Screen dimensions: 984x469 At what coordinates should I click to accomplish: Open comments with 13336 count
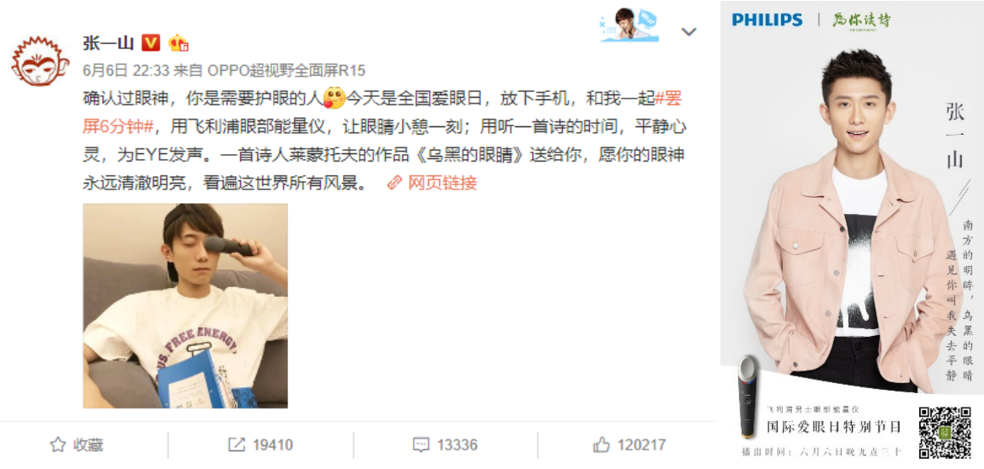pyautogui.click(x=445, y=445)
